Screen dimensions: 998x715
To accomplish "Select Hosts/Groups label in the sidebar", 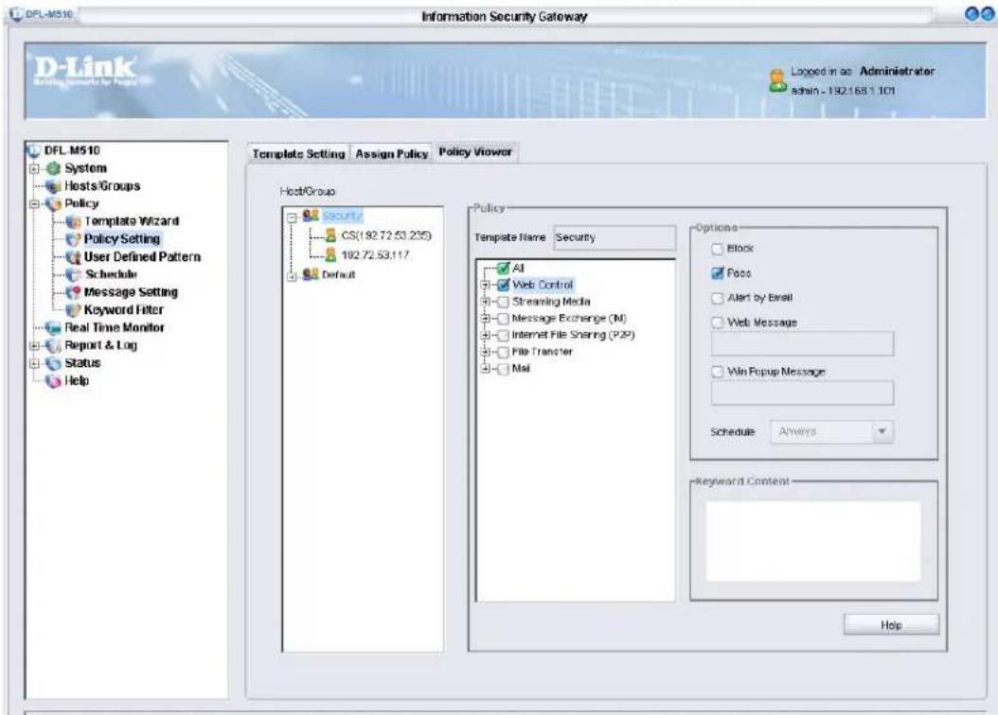I will click(x=102, y=186).
